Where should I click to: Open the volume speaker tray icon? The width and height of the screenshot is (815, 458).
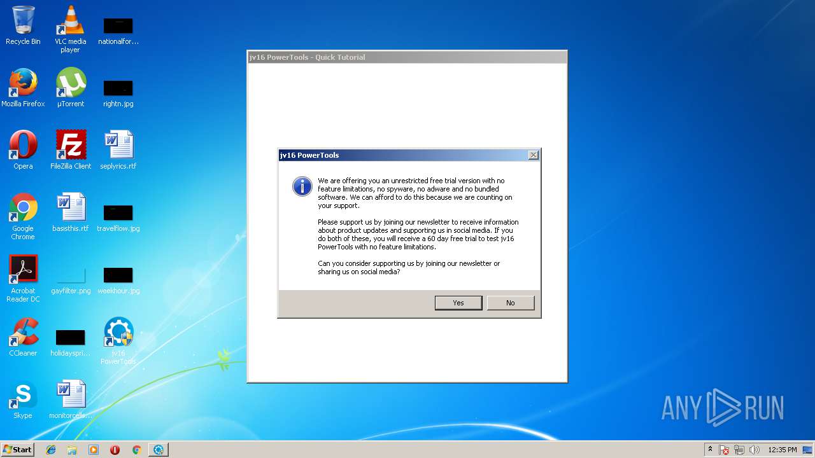click(x=755, y=450)
